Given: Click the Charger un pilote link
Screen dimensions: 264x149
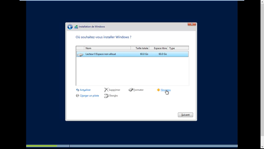Looking at the screenshot, I should point(89,96).
